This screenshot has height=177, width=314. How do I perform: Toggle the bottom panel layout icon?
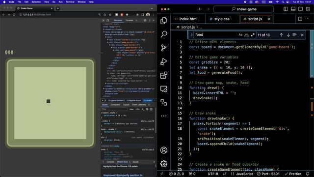pyautogui.click(x=293, y=9)
